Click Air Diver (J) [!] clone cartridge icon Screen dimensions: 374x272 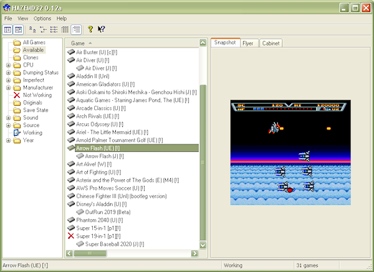[80, 68]
